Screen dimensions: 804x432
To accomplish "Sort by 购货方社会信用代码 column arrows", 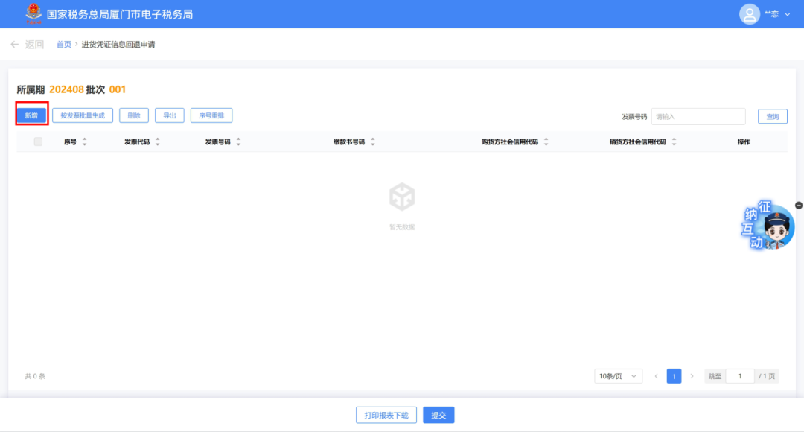I will 546,142.
